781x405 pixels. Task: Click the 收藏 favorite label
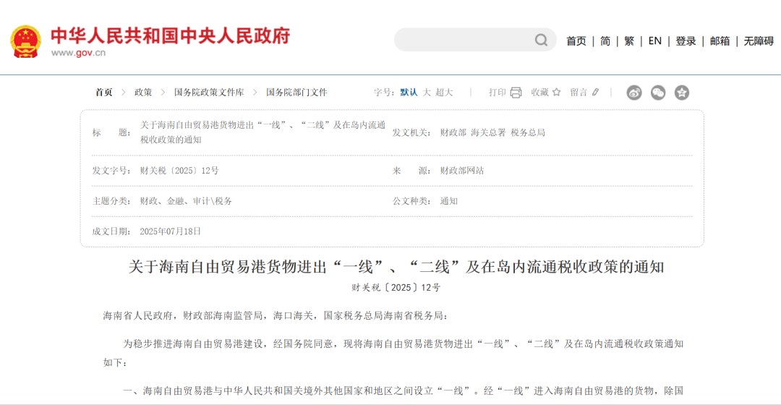[x=539, y=92]
